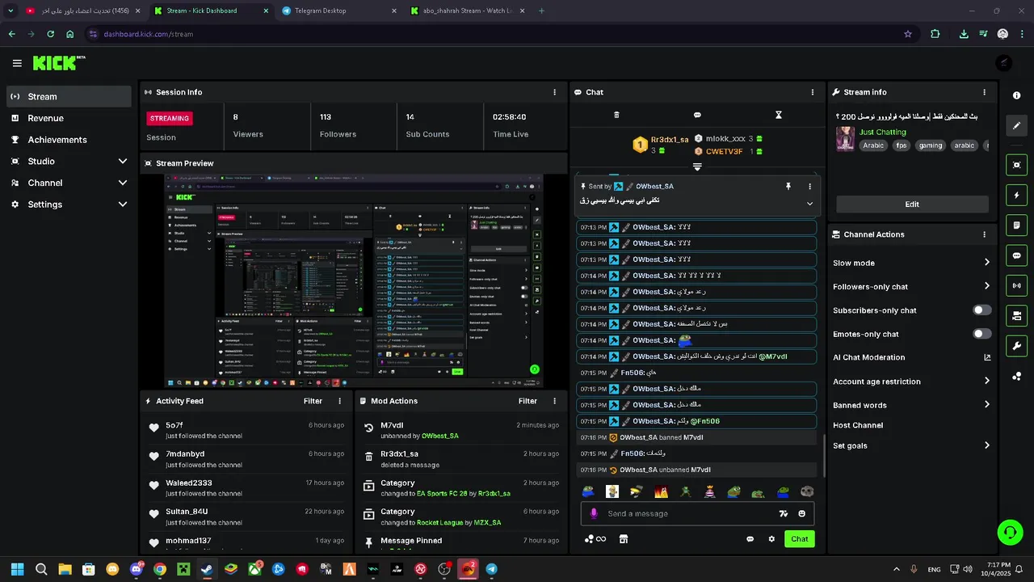
Task: Click the speech bubble icon atop chat
Action: coord(697,115)
